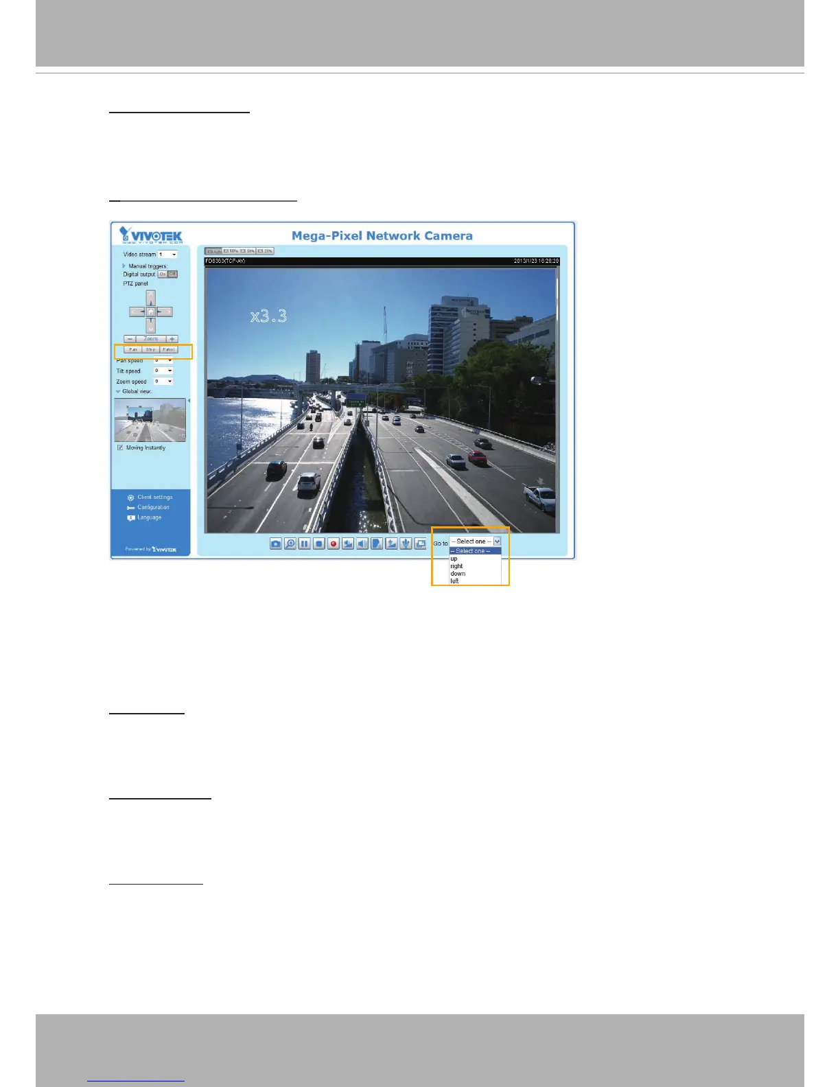
Task: Click the live video viewing area
Action: point(381,399)
